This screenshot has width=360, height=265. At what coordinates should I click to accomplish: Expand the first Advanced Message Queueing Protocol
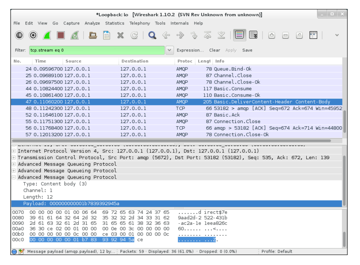click(14, 164)
